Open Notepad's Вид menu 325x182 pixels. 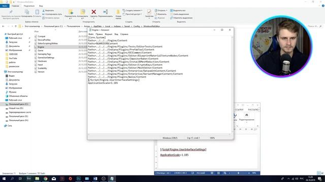tap(116, 34)
